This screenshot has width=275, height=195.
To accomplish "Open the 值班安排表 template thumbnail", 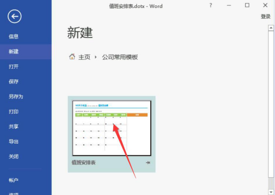I will pos(112,128).
